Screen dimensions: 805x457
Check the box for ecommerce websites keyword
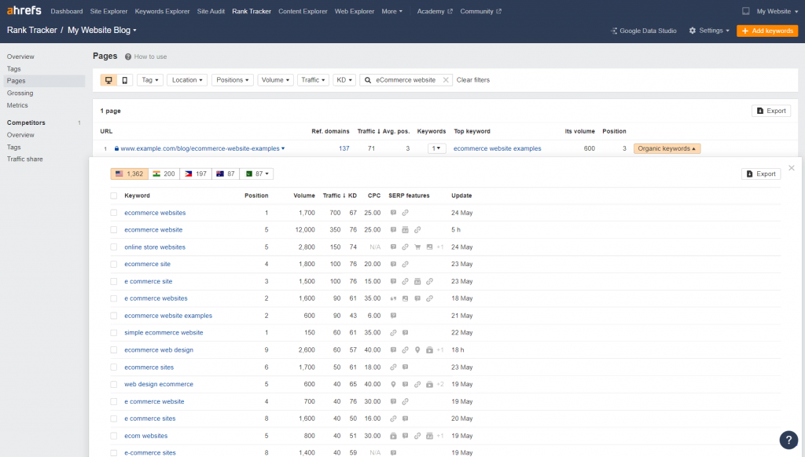tap(114, 213)
